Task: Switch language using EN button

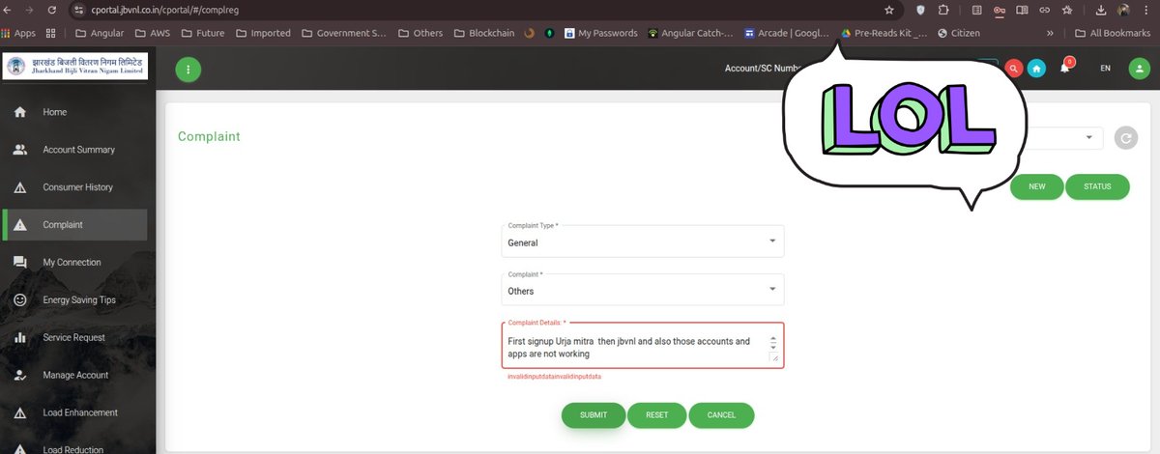Action: click(x=1105, y=69)
